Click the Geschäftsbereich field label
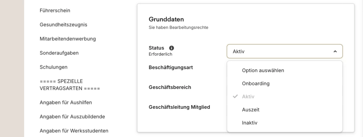Viewport: 363px width, 137px height. pos(170,87)
